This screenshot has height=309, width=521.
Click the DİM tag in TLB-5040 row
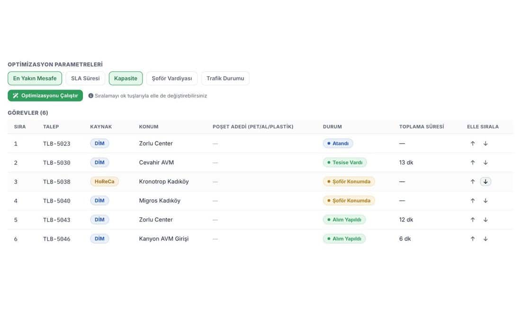99,201
